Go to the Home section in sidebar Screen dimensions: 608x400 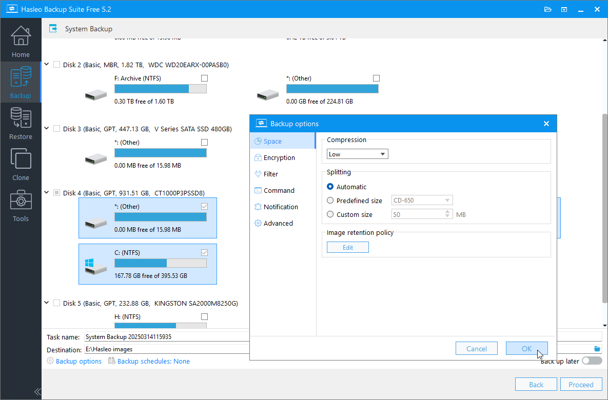[x=21, y=41]
